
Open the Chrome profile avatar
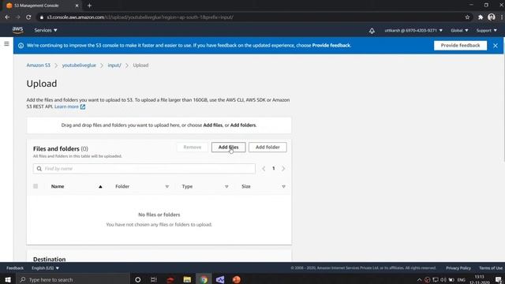tap(491, 17)
